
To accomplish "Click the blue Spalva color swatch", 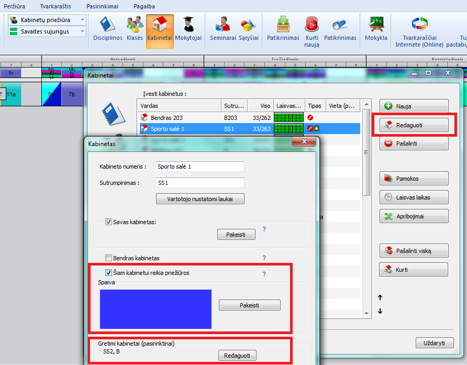I will pyautogui.click(x=155, y=309).
